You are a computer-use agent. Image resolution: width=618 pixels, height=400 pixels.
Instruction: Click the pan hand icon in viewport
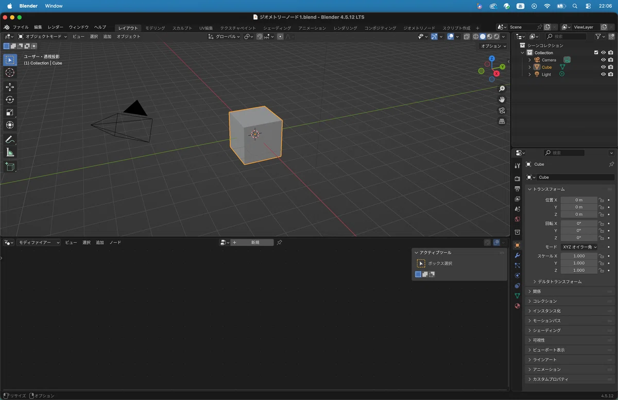coord(502,99)
